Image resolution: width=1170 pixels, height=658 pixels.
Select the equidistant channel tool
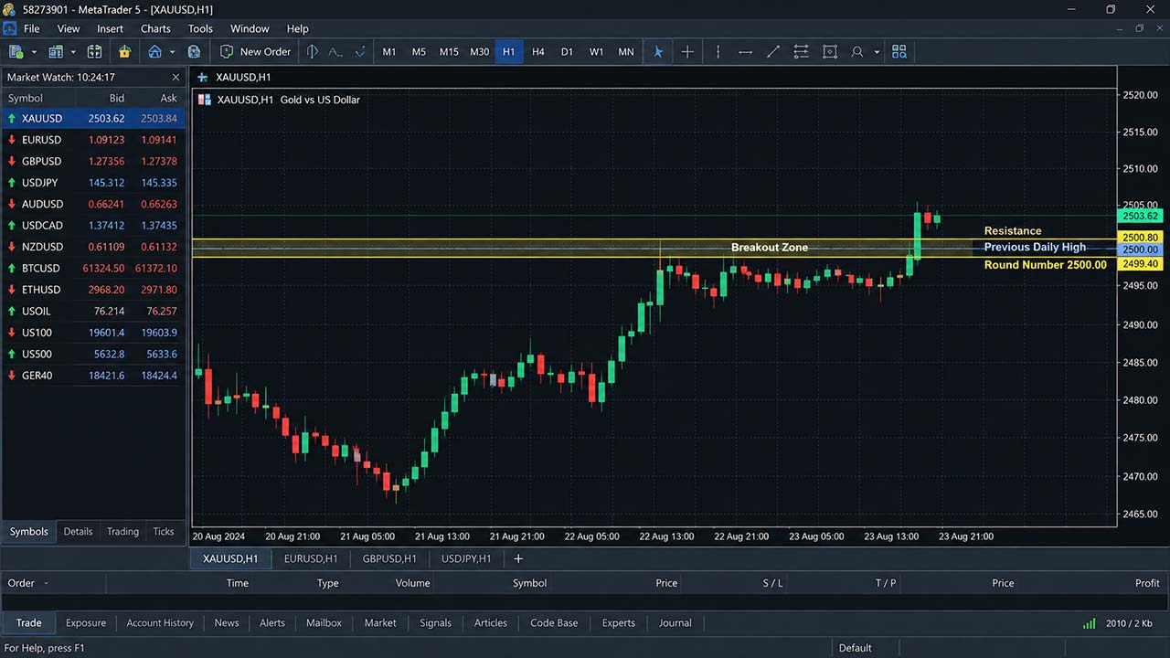point(802,52)
